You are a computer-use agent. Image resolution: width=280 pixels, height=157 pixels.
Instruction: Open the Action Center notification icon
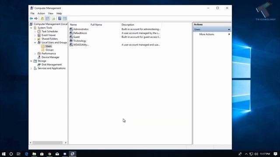[x=276, y=154]
